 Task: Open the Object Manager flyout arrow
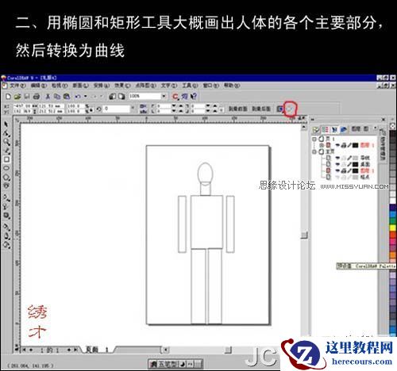tap(375, 128)
